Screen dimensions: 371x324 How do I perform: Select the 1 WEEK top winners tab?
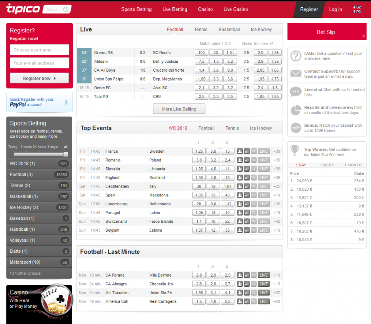tap(327, 165)
